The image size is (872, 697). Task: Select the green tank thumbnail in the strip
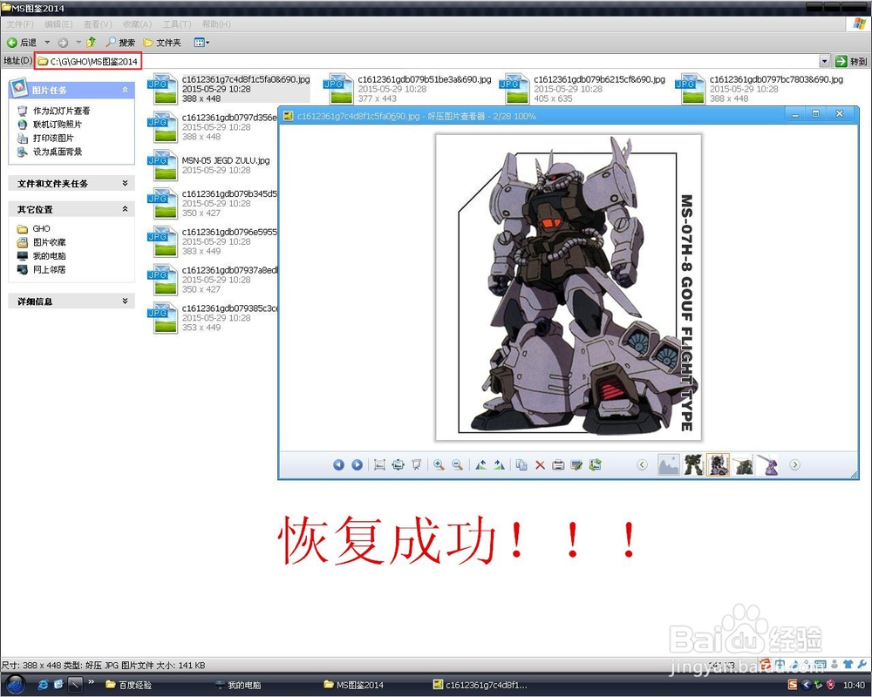coord(743,464)
